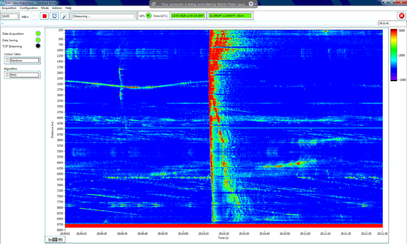Expand remote control session options gear
Screen dimensions: 407x244
coord(251,4)
